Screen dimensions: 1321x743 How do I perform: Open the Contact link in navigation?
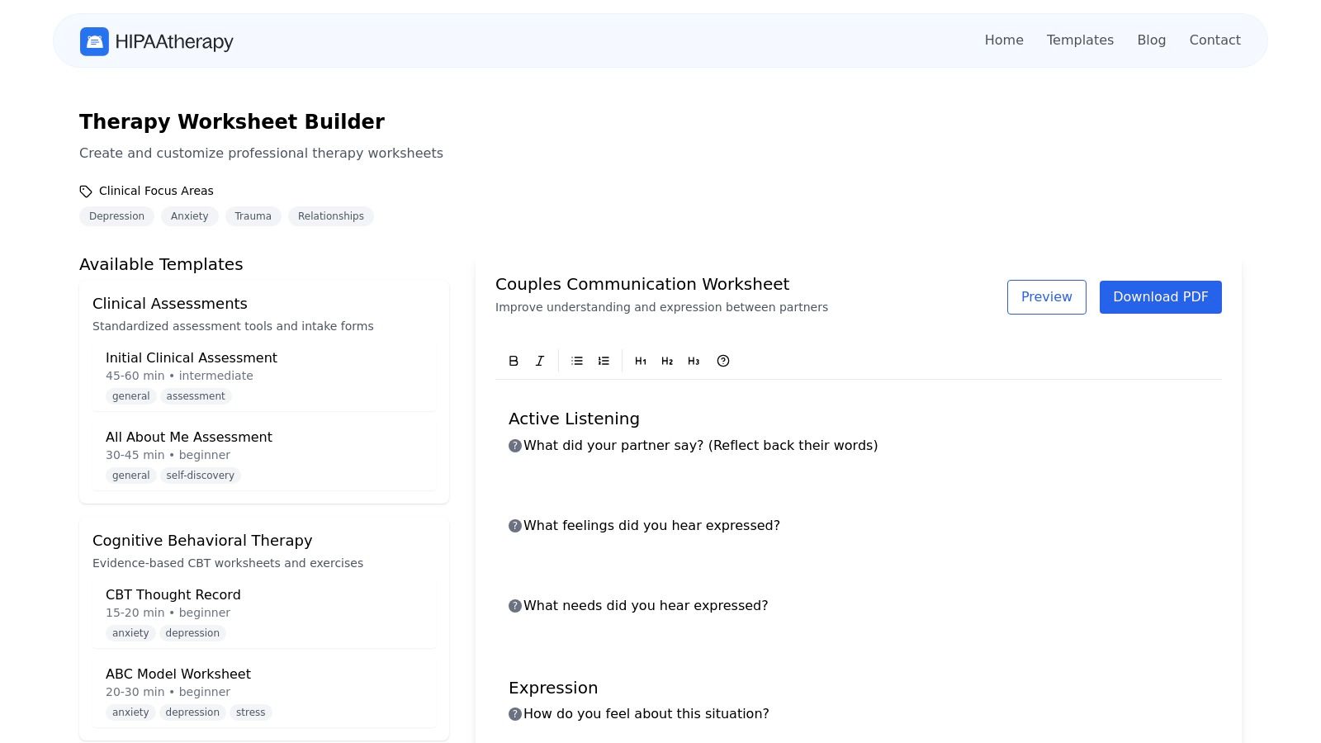point(1214,40)
